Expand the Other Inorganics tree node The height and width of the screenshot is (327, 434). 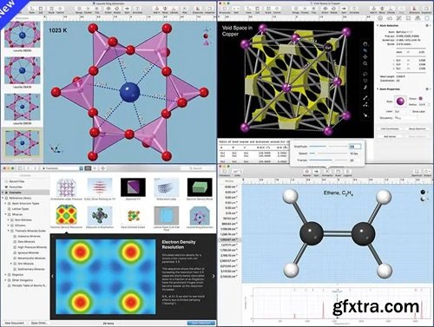point(5,280)
